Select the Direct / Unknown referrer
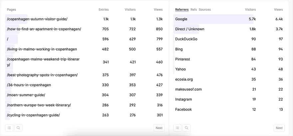 [190, 29]
